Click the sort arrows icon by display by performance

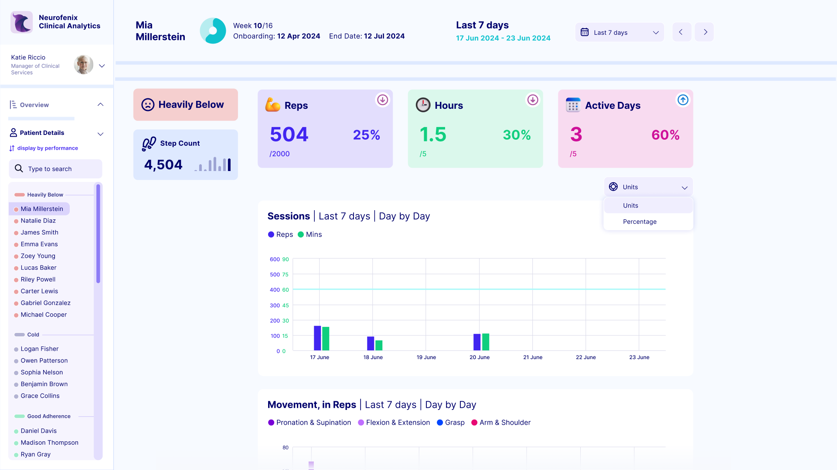pyautogui.click(x=12, y=148)
